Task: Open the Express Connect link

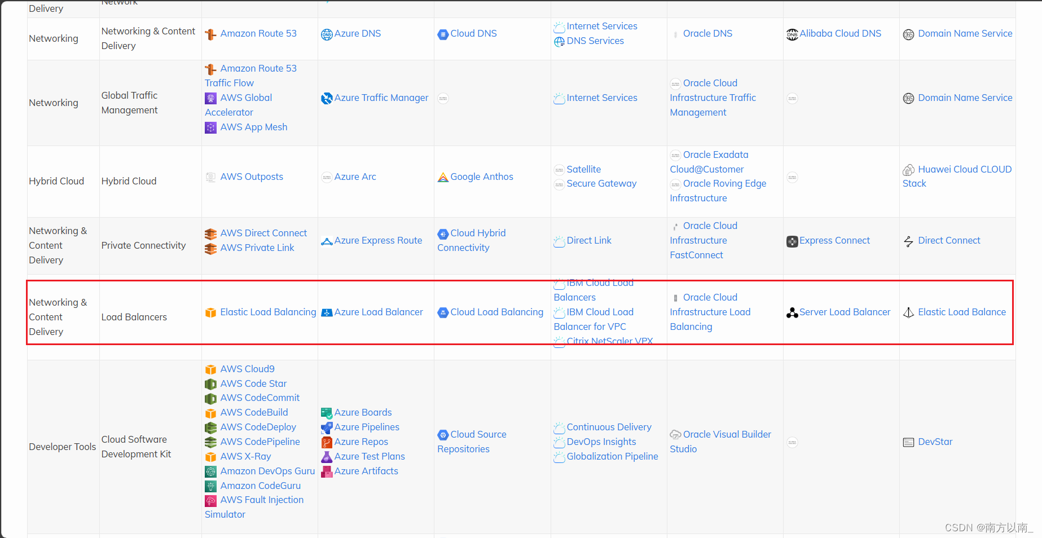Action: (834, 241)
